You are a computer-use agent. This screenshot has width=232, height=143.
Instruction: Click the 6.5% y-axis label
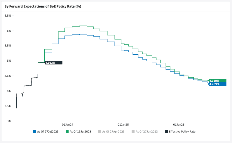click(x=8, y=16)
